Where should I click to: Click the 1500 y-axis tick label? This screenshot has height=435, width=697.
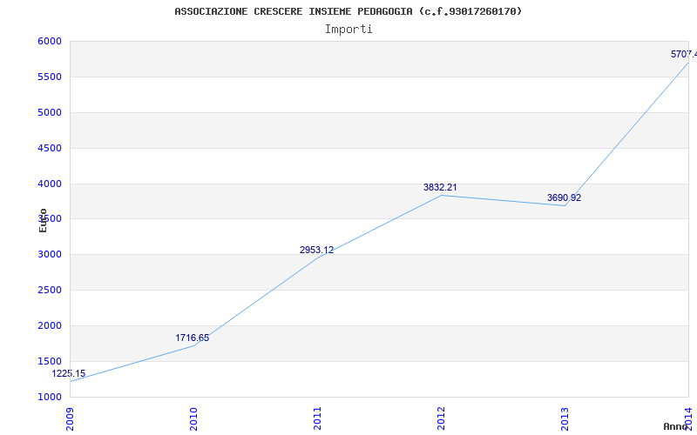point(50,361)
